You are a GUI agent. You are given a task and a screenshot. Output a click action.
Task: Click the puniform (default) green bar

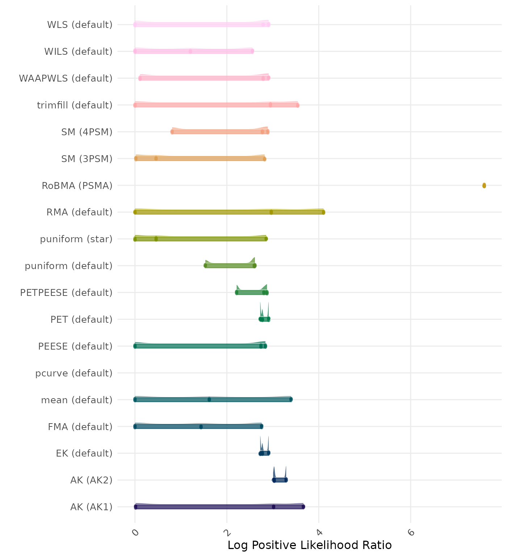[x=230, y=266]
